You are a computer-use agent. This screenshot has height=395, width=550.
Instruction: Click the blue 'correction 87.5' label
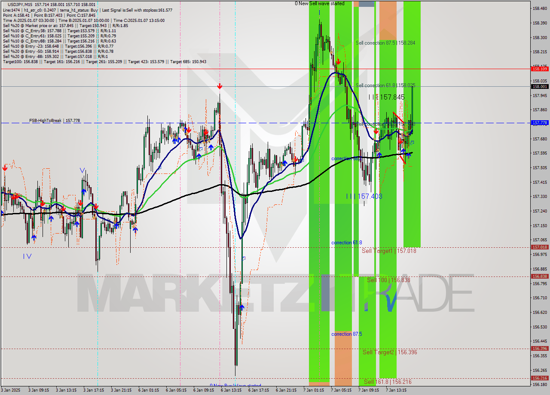coord(347,334)
